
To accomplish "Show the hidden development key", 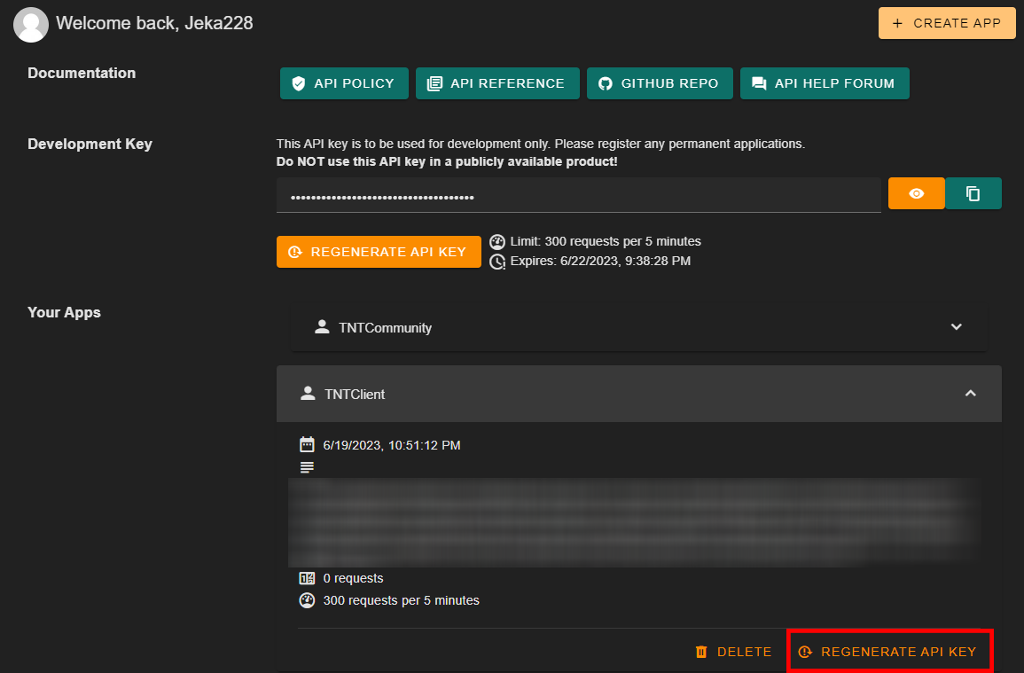I will (x=916, y=193).
